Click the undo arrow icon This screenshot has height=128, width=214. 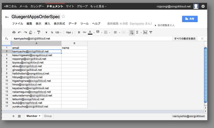(x=19, y=32)
